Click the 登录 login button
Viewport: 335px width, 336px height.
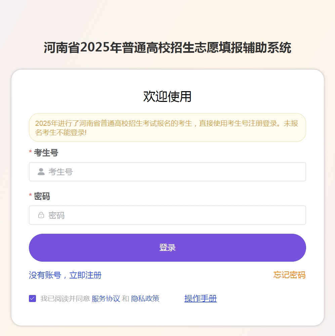tap(167, 248)
